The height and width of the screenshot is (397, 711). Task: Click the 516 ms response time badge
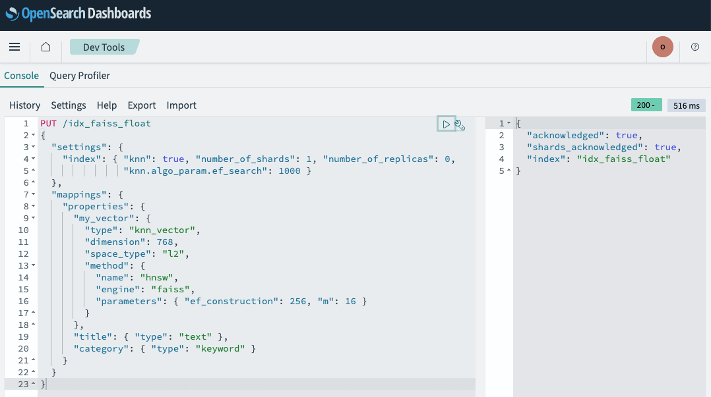(x=686, y=105)
